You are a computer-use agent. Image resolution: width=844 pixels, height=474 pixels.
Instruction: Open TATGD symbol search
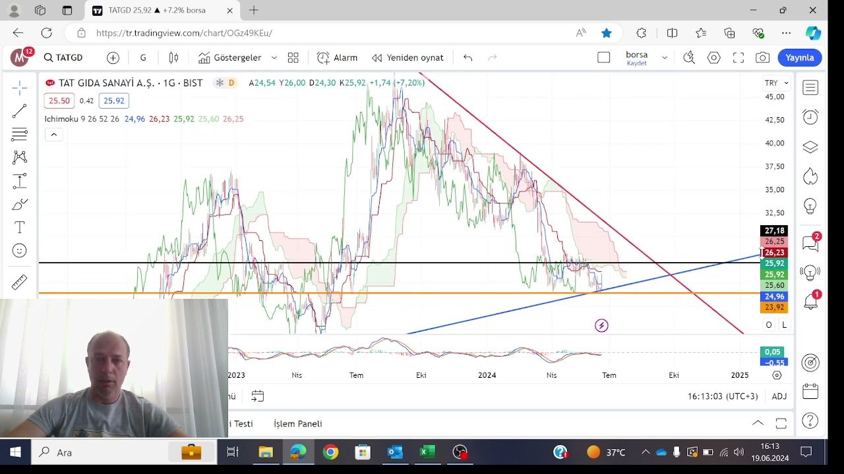pos(63,58)
